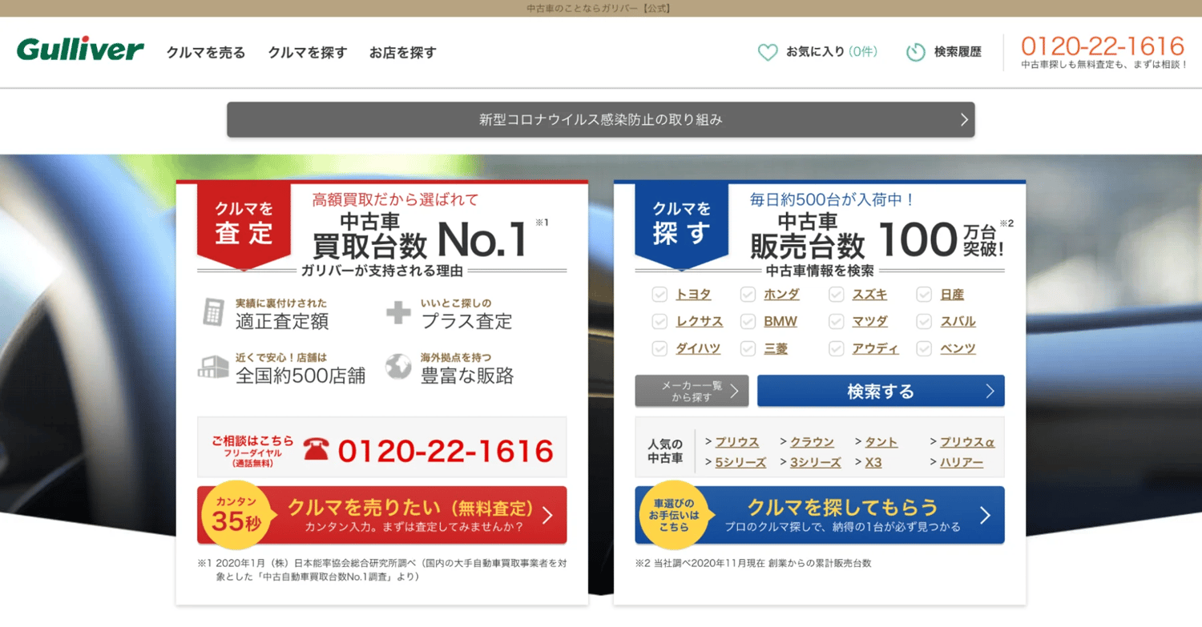Check the BMW manufacturer checkbox

pyautogui.click(x=747, y=321)
